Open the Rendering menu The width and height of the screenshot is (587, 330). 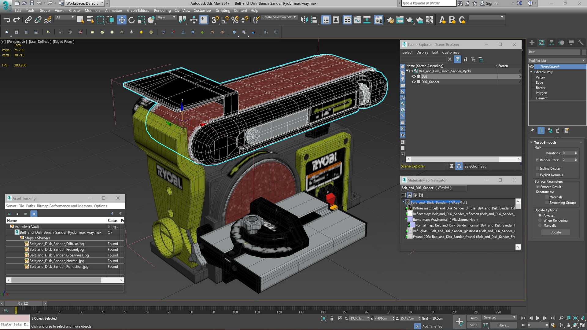pos(162,10)
